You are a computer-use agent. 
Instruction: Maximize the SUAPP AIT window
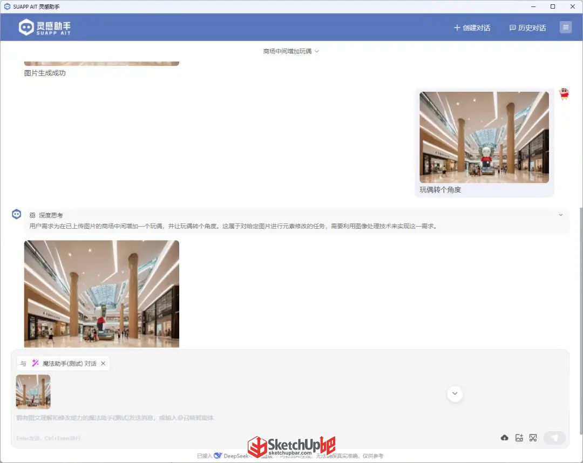553,6
